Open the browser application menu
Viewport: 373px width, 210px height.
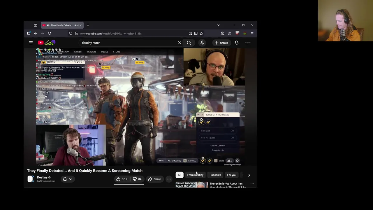(x=252, y=34)
